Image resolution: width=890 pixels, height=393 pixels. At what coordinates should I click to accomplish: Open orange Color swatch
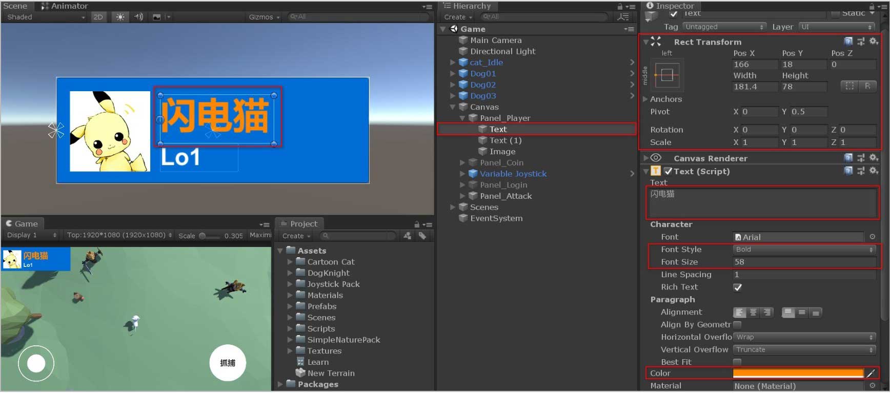798,374
